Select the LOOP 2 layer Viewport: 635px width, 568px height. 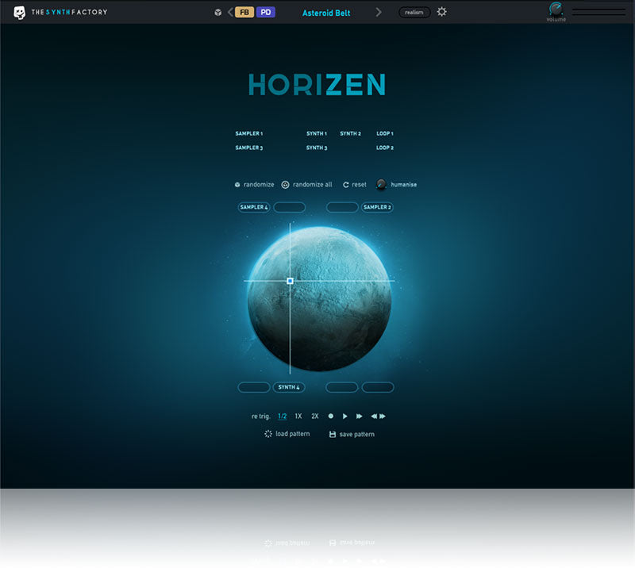pyautogui.click(x=385, y=148)
